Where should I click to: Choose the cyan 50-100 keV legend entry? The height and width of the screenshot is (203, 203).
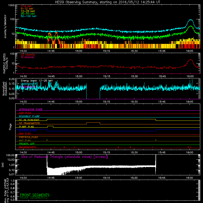coord(29,16)
